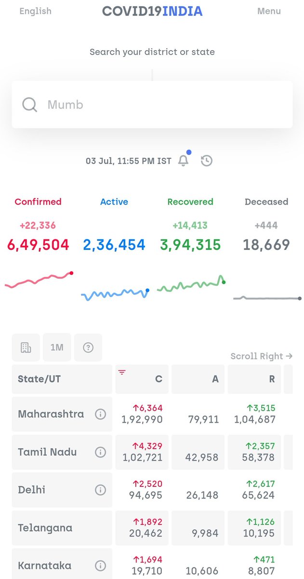Change language from English
This screenshot has width=304, height=579.
click(35, 11)
